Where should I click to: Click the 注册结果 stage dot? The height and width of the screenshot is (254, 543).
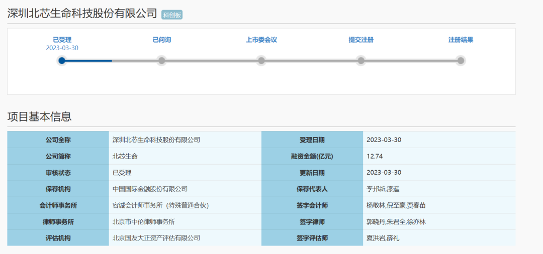pos(461,61)
